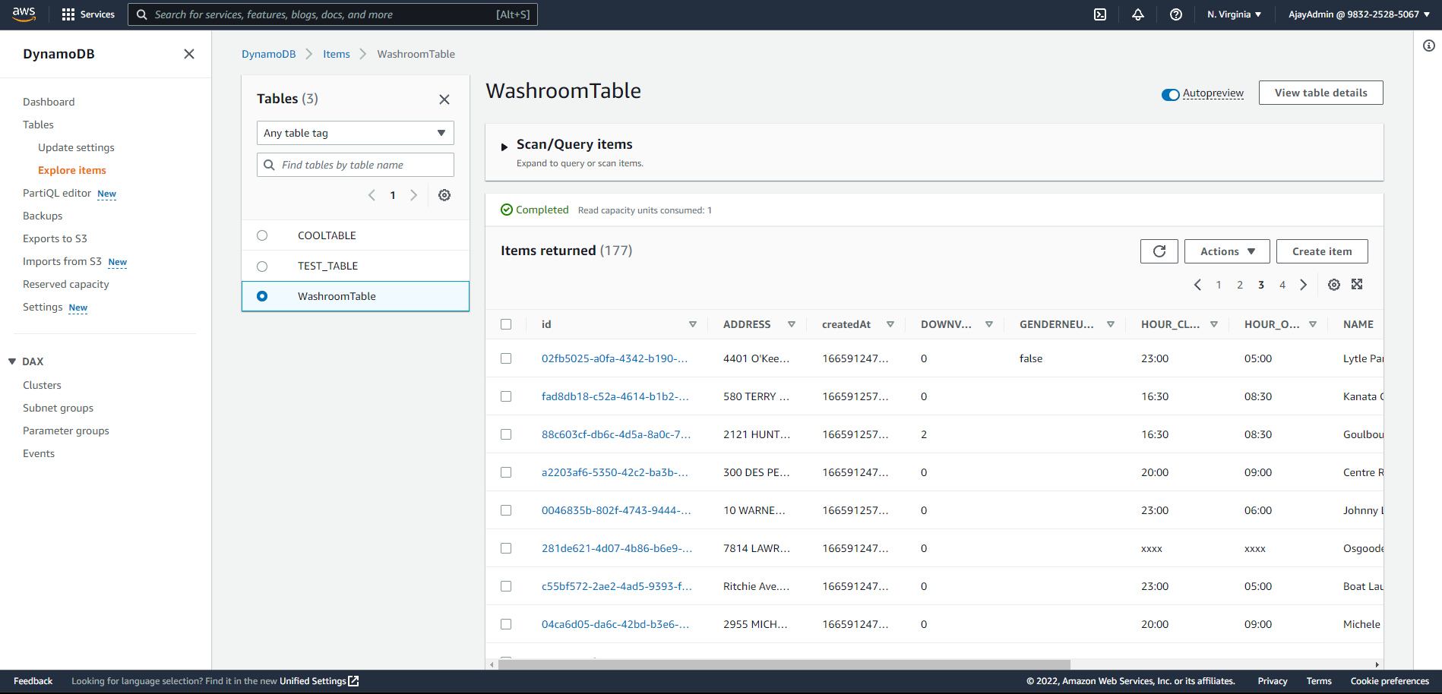The width and height of the screenshot is (1442, 694).
Task: Open the Items breadcrumb link
Action: pos(337,54)
